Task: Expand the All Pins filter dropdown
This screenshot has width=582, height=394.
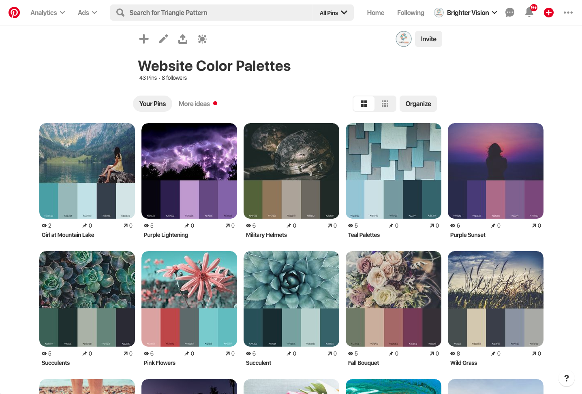Action: [x=333, y=13]
